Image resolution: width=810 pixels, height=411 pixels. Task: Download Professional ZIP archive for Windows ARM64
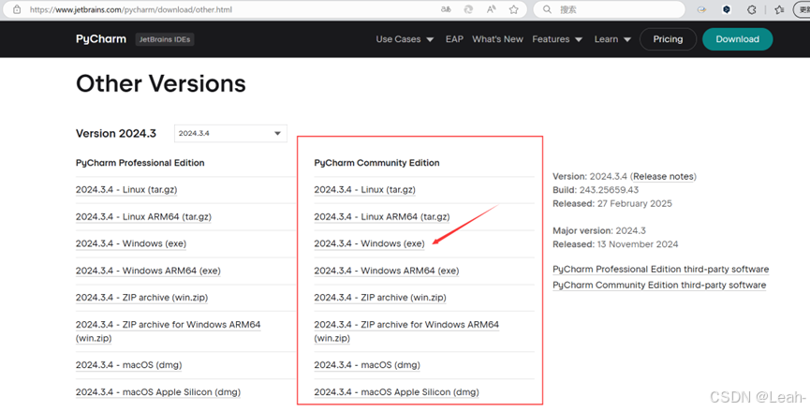[169, 331]
